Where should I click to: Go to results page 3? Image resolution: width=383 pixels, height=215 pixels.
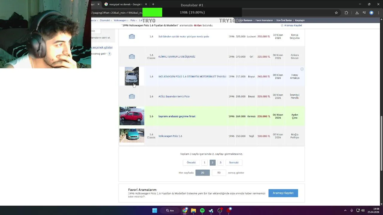221,162
